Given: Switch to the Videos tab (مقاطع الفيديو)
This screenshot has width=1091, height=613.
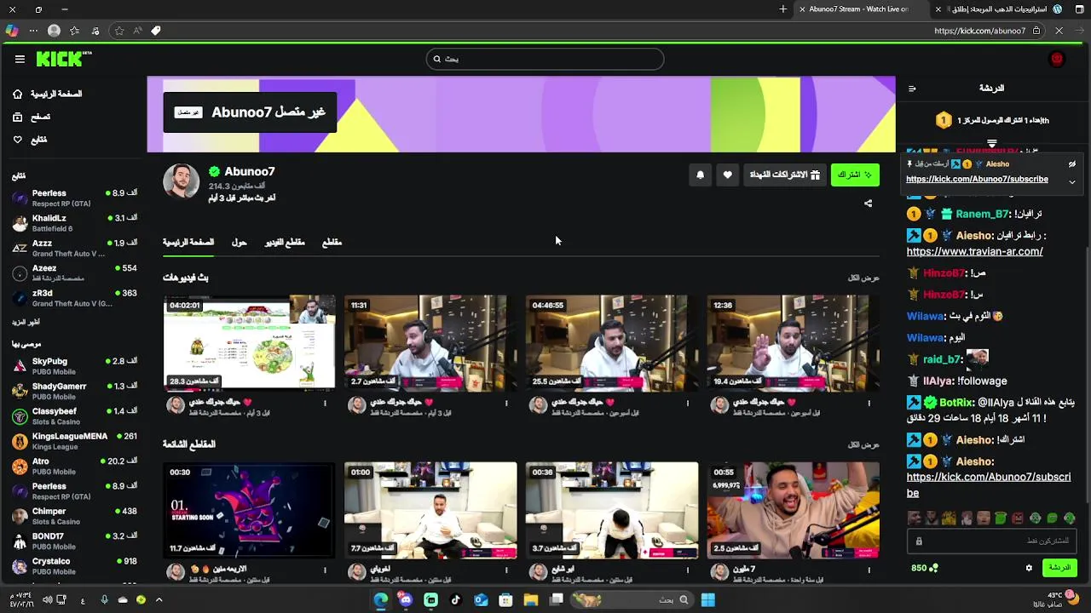Looking at the screenshot, I should coord(285,243).
